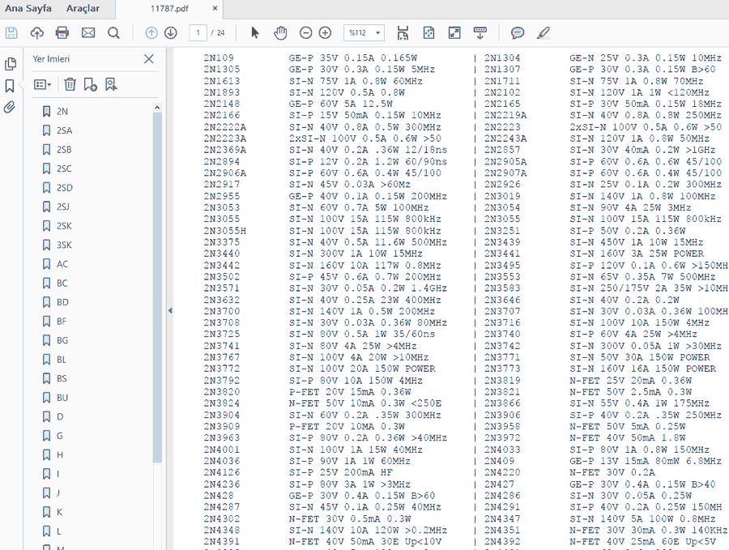Screen dimensions: 729x550
Task: Open the highlighter pen tool
Action: [543, 33]
